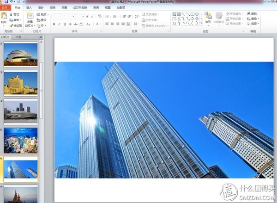Toggle Strikethrough (abc) formatting

tap(76, 24)
